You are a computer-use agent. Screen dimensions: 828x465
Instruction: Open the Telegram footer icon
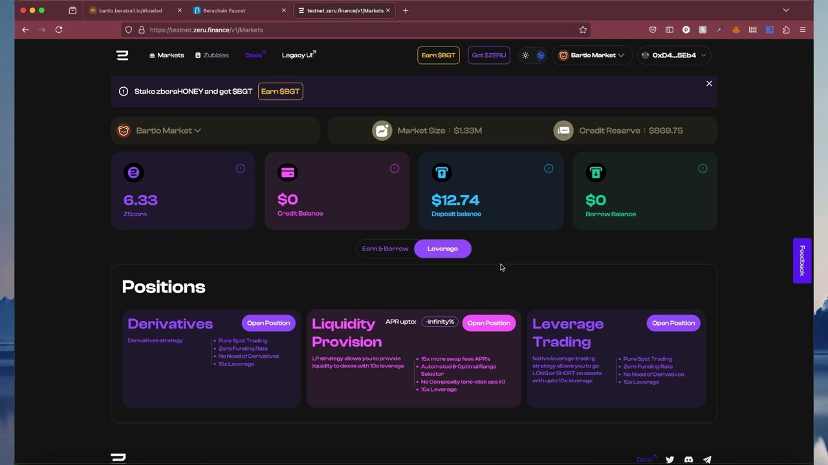click(x=707, y=460)
